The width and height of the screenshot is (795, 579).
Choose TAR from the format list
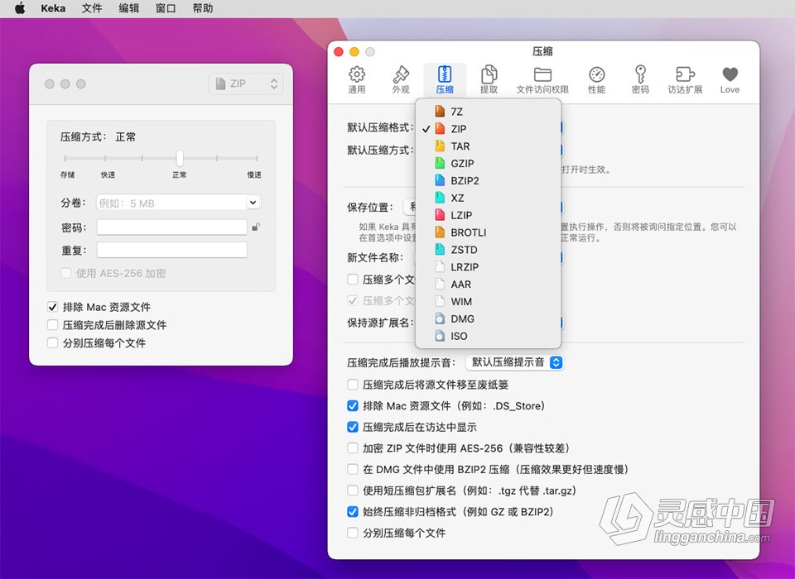[x=488, y=146]
